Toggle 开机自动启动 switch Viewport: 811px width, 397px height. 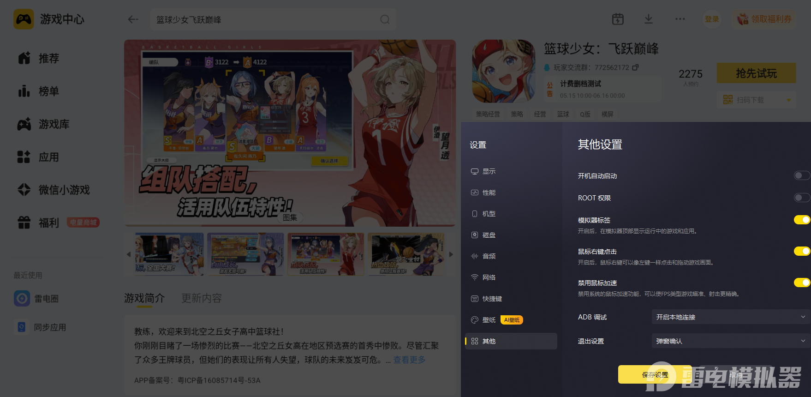802,175
